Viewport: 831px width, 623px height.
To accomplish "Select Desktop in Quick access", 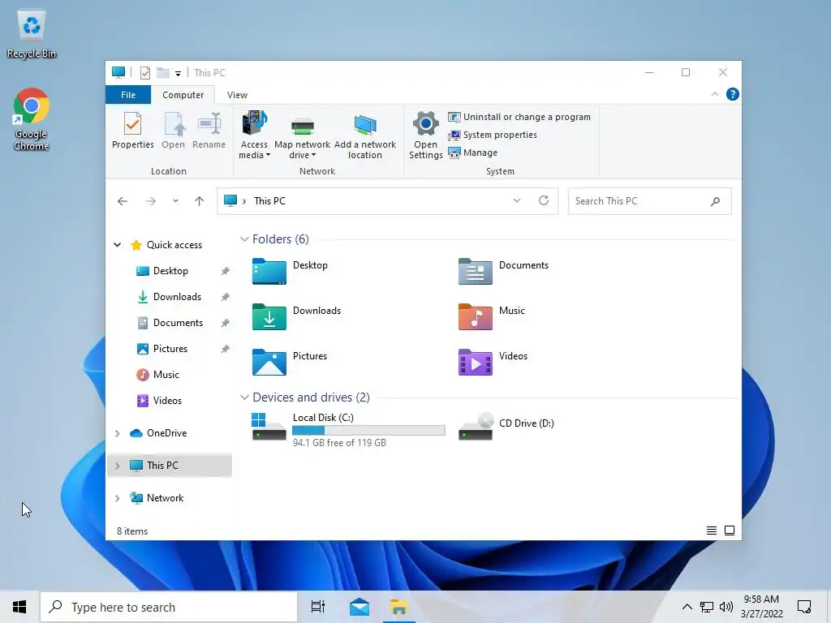I will click(x=170, y=271).
